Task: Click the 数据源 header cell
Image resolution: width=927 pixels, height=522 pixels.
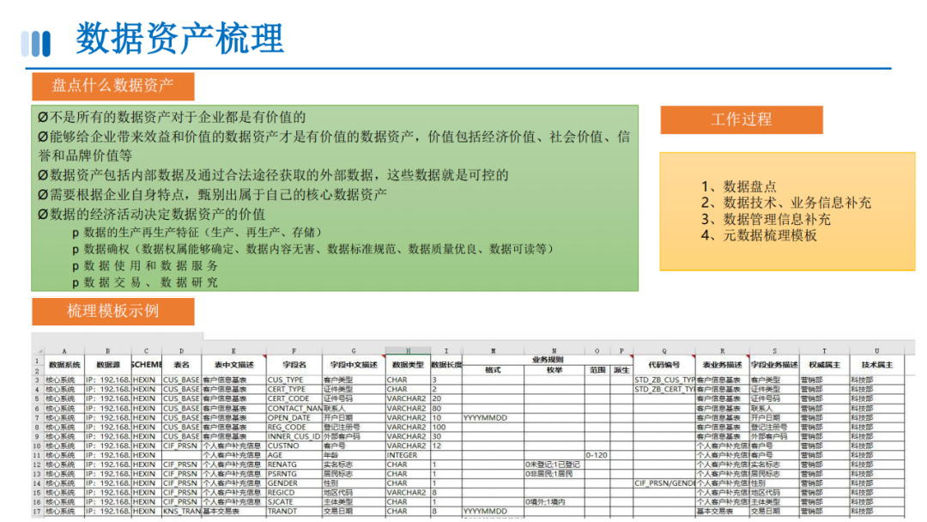Action: pos(107,365)
